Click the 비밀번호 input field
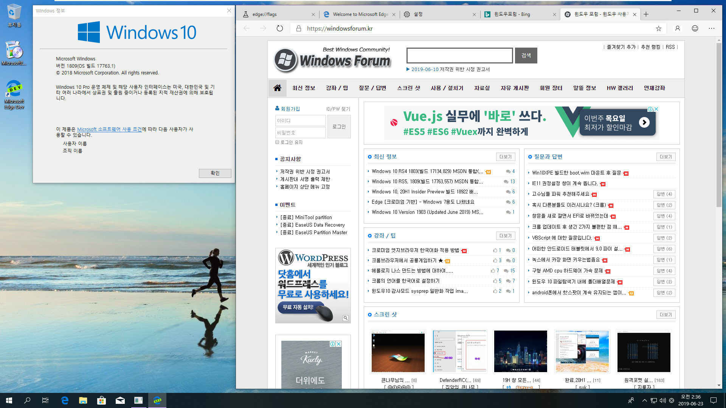The width and height of the screenshot is (726, 408). (x=301, y=133)
